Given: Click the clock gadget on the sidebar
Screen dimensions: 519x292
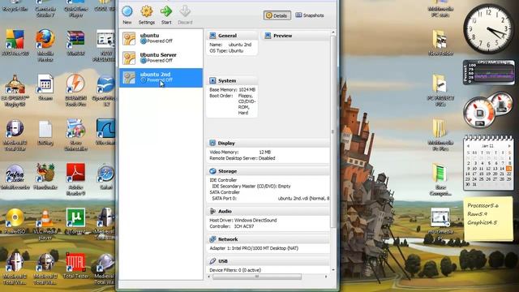Looking at the screenshot, I should [x=489, y=29].
